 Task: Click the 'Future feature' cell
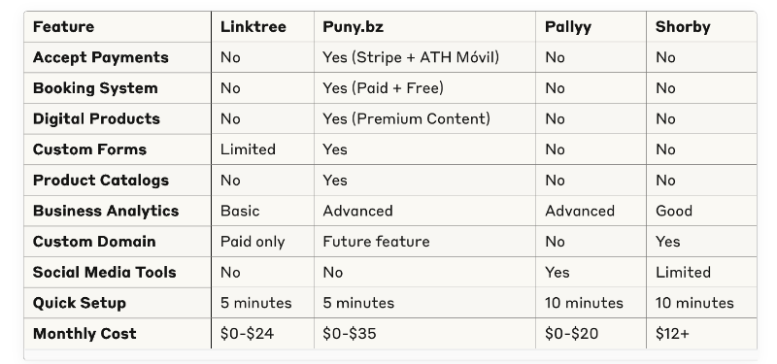[x=376, y=242]
